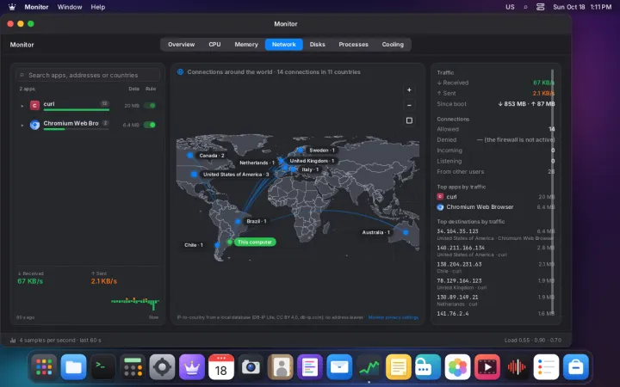Click the This computer marker

(255, 242)
